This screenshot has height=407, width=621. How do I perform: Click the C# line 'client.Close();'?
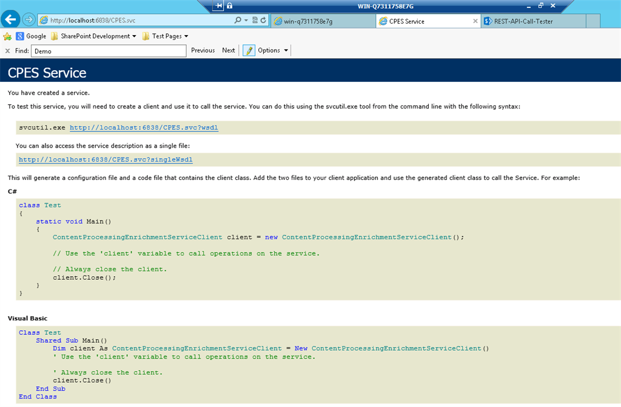tap(84, 277)
